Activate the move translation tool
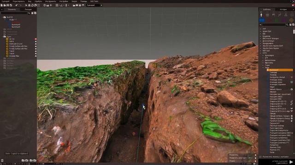 pos(29,5)
